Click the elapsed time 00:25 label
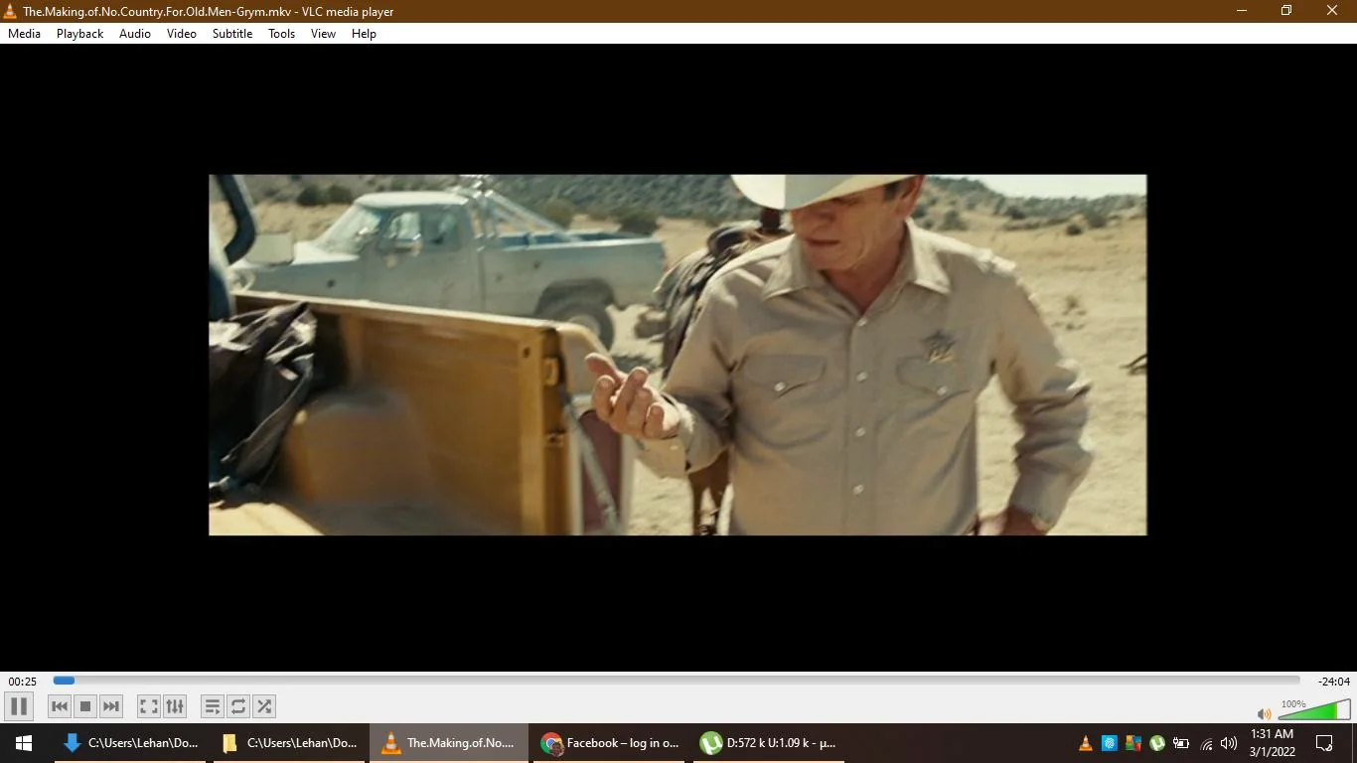 (23, 682)
